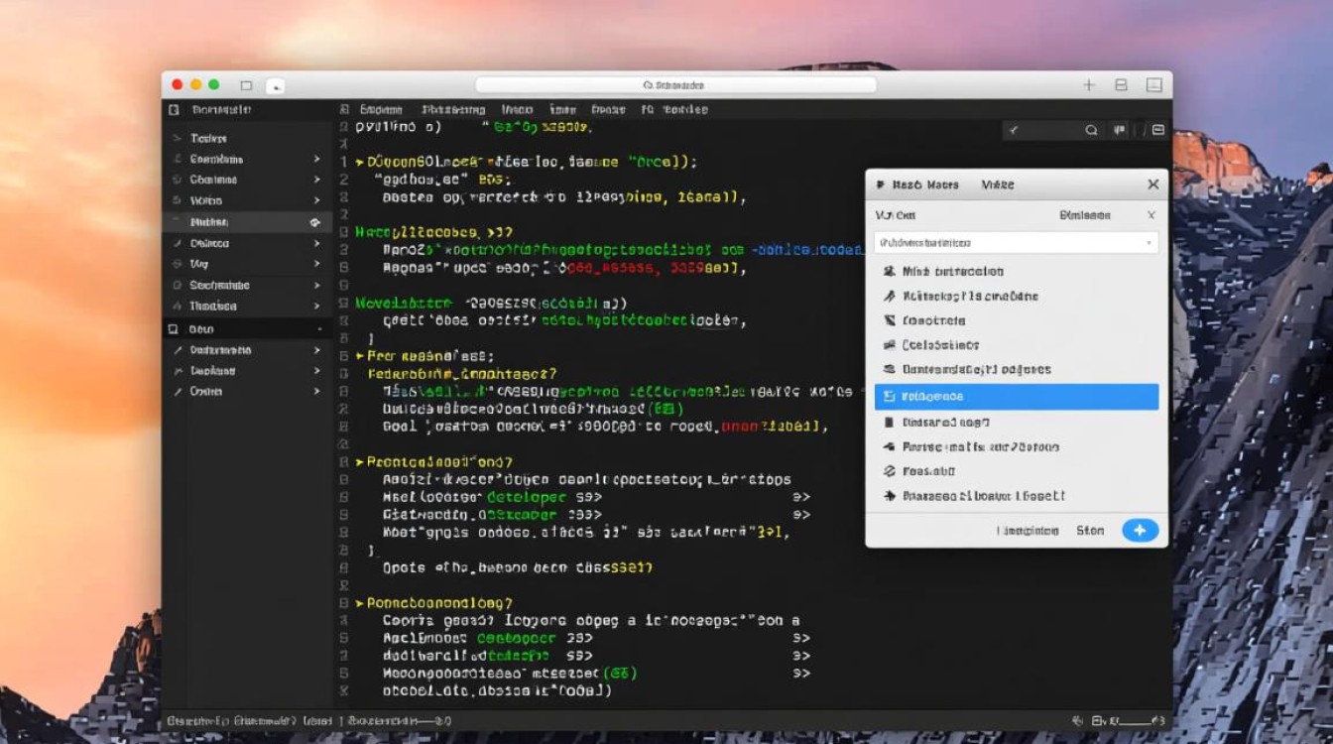Close the popup panel with its header X
Viewport: 1333px width, 744px height.
[1152, 185]
